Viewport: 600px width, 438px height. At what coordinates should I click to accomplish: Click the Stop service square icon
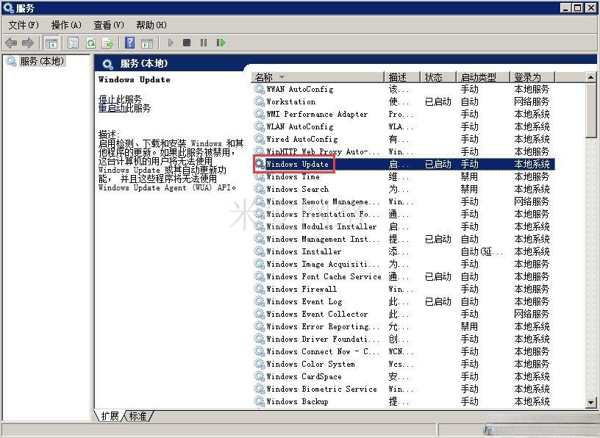pyautogui.click(x=187, y=43)
